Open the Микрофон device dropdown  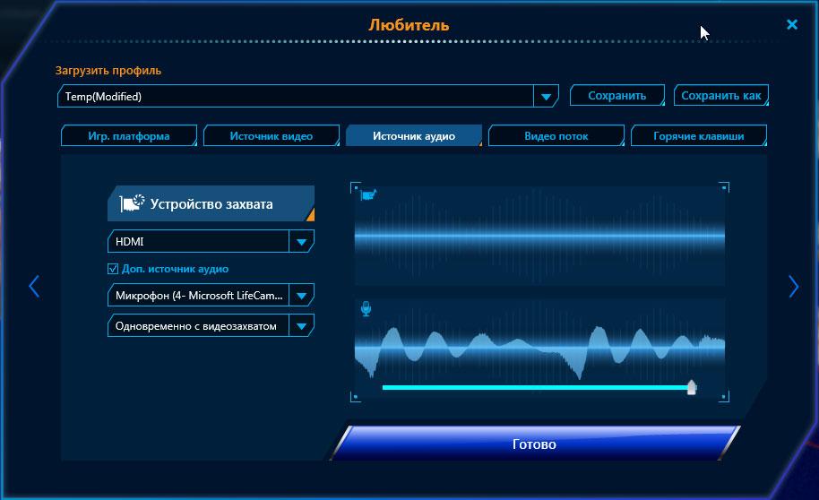coord(301,296)
